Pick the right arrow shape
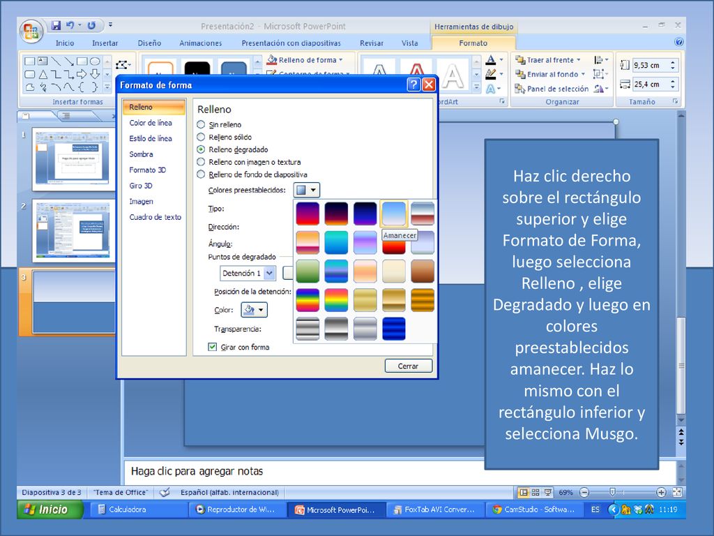The image size is (714, 536). click(x=82, y=74)
